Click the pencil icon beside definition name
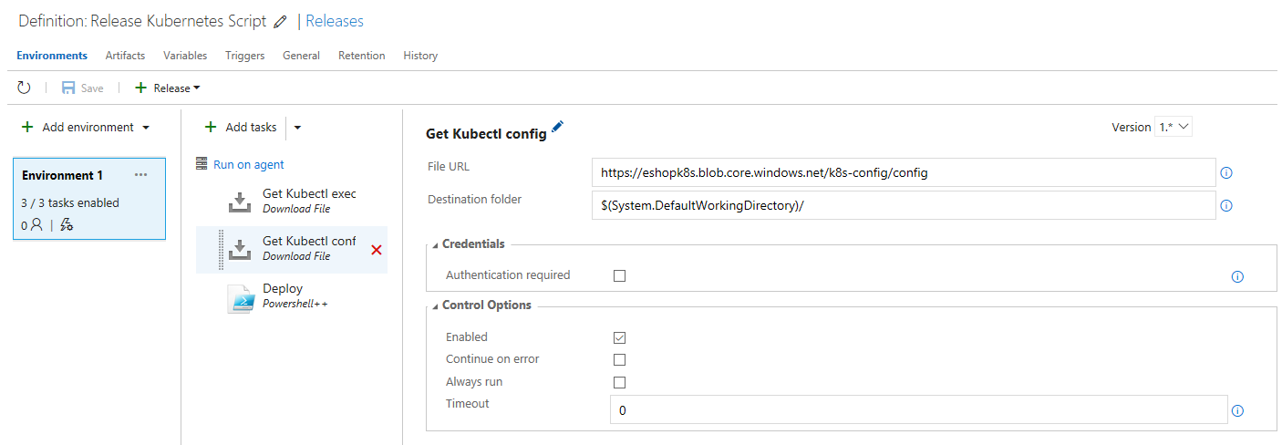Image resolution: width=1282 pixels, height=445 pixels. click(x=280, y=22)
